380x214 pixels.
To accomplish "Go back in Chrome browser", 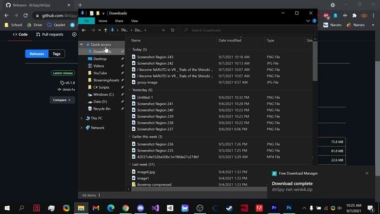I will point(7,15).
